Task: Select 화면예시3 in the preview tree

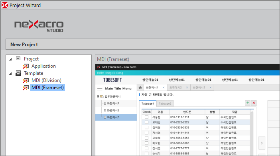Action: pos(113,117)
